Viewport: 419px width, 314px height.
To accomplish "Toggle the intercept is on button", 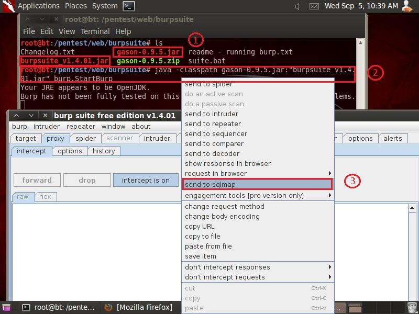I will point(146,180).
